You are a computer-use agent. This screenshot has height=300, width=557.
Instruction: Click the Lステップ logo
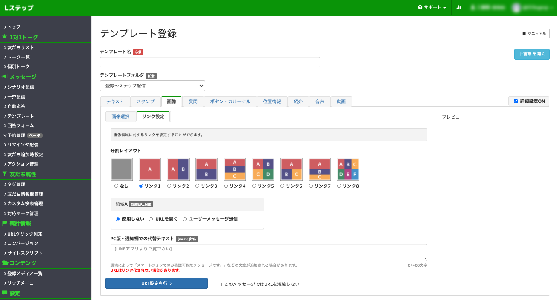click(x=19, y=8)
